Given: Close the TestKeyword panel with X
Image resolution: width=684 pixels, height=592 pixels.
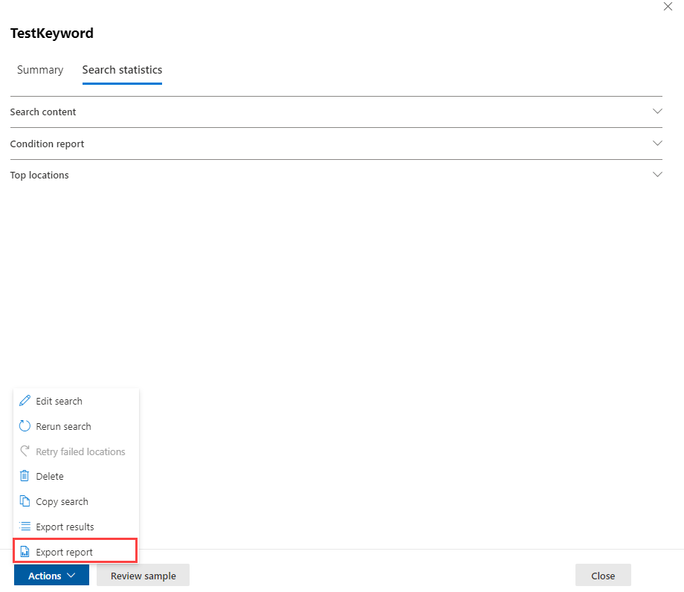Looking at the screenshot, I should [x=668, y=7].
